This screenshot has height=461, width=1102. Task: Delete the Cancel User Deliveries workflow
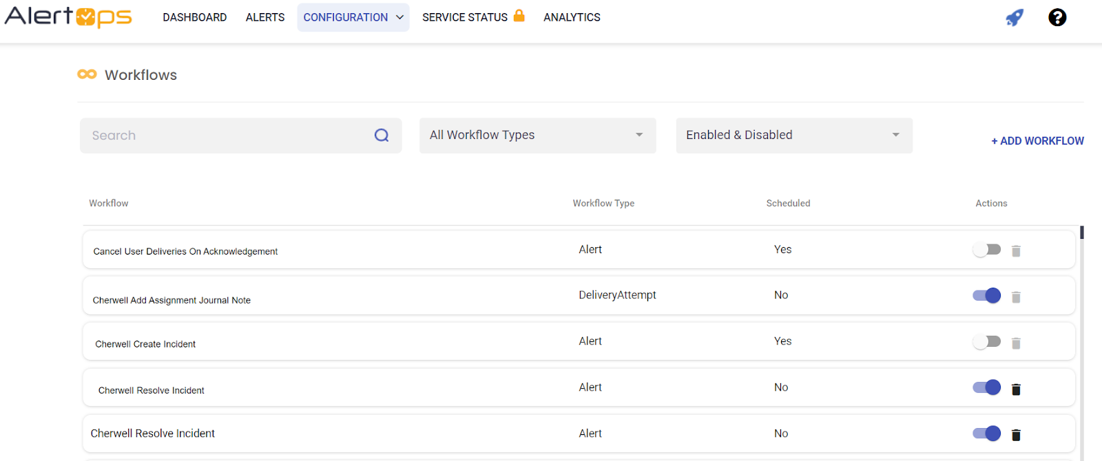(x=1016, y=251)
